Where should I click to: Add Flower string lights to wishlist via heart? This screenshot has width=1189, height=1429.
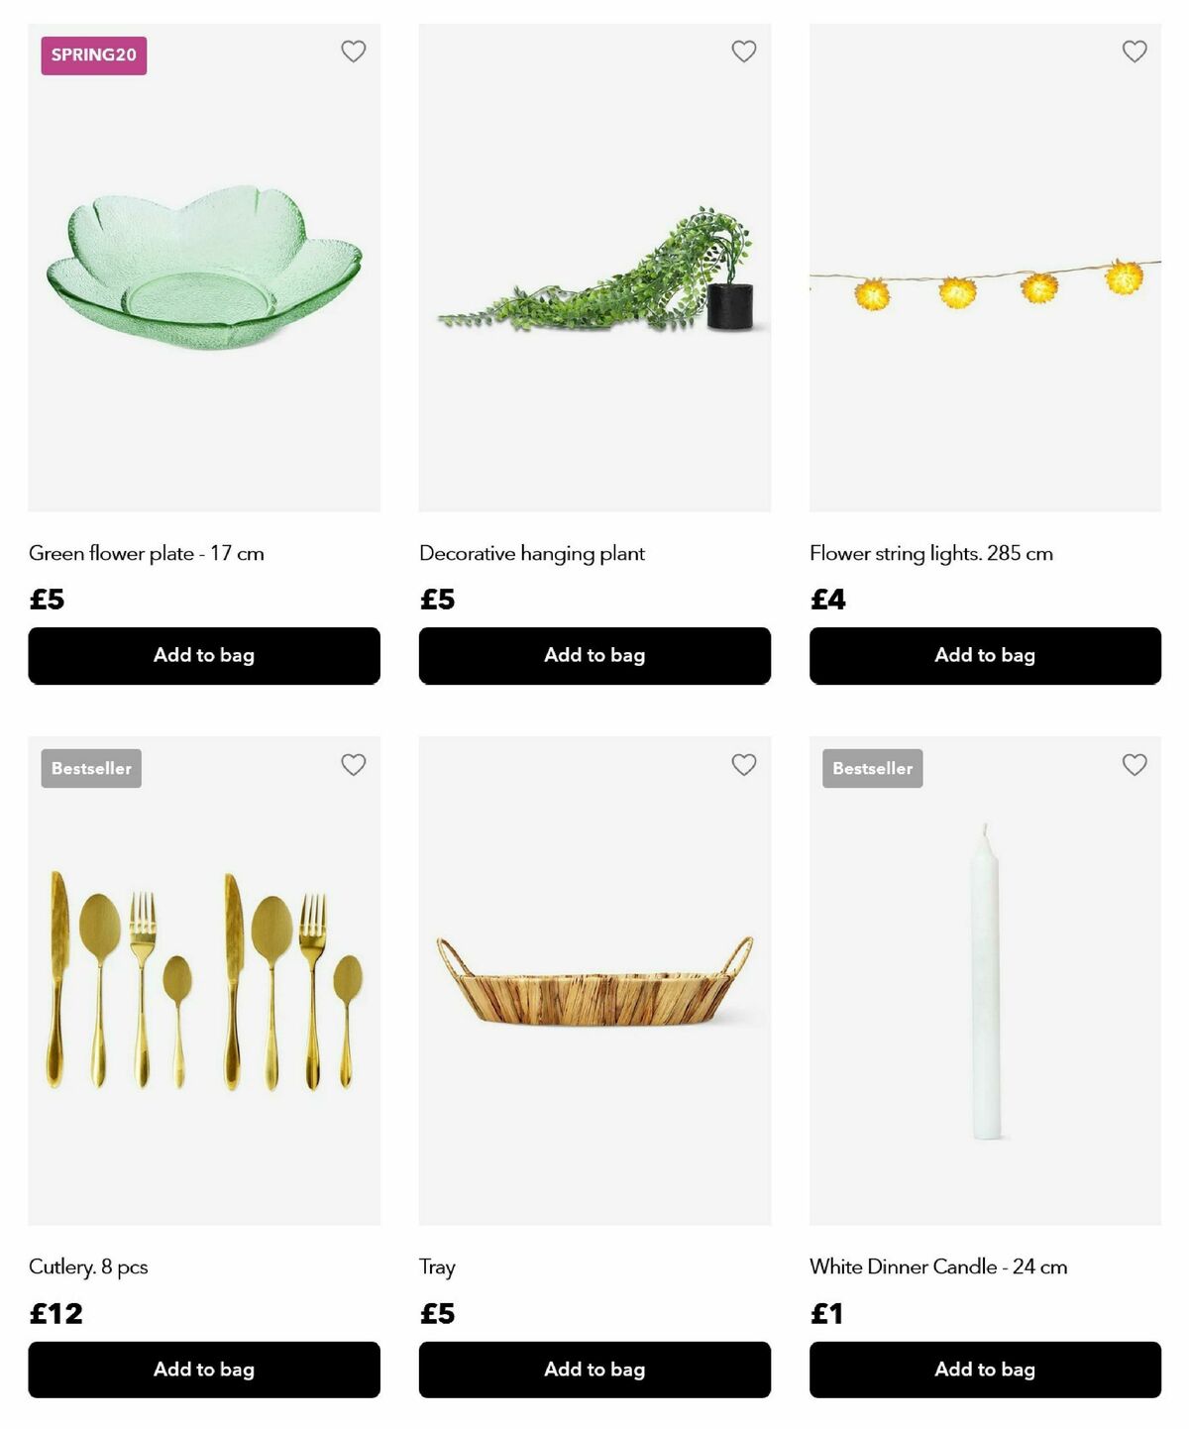click(x=1134, y=52)
